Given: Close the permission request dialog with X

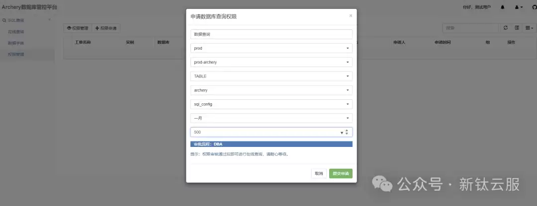Looking at the screenshot, I should click(351, 16).
